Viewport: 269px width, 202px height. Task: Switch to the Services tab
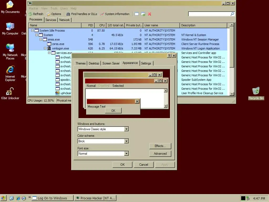(x=51, y=20)
